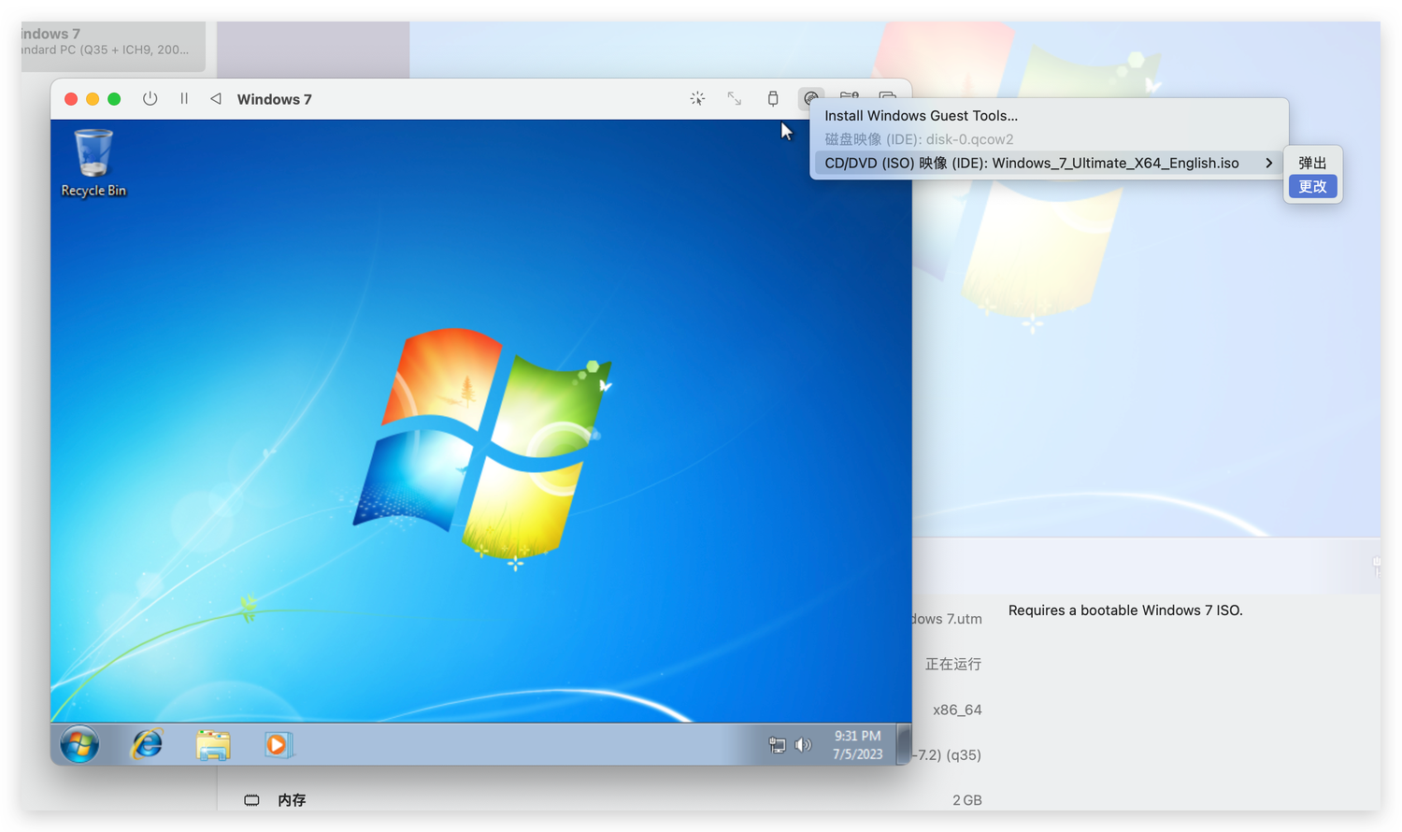Click the windows icon at the toolbar end

(x=887, y=96)
